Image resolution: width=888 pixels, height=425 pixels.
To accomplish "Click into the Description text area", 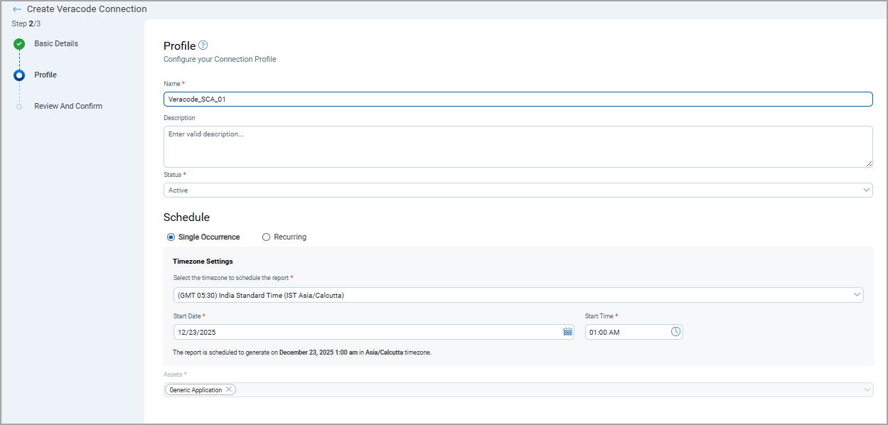I will pyautogui.click(x=518, y=146).
